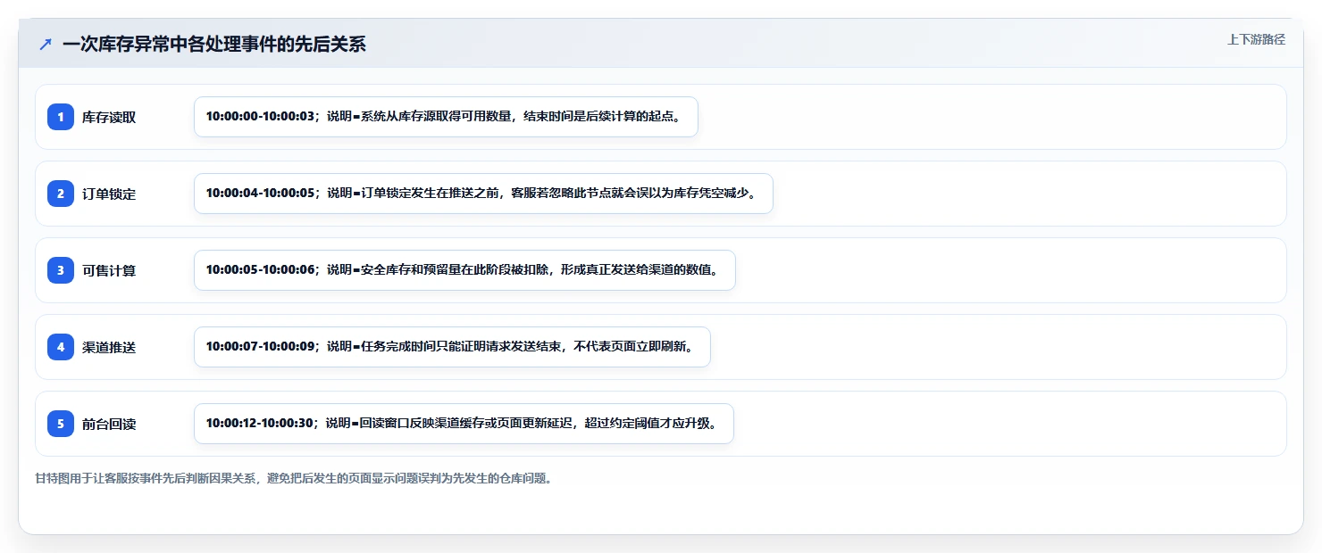Click the 订单锁定 row label
Viewport: 1322px width, 553px height.
[x=109, y=194]
